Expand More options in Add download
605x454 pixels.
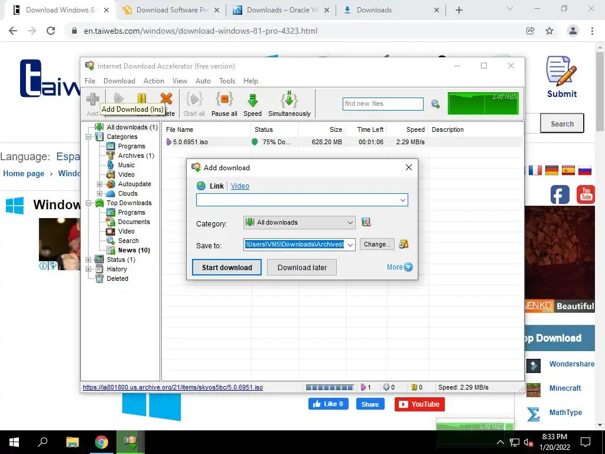[399, 267]
